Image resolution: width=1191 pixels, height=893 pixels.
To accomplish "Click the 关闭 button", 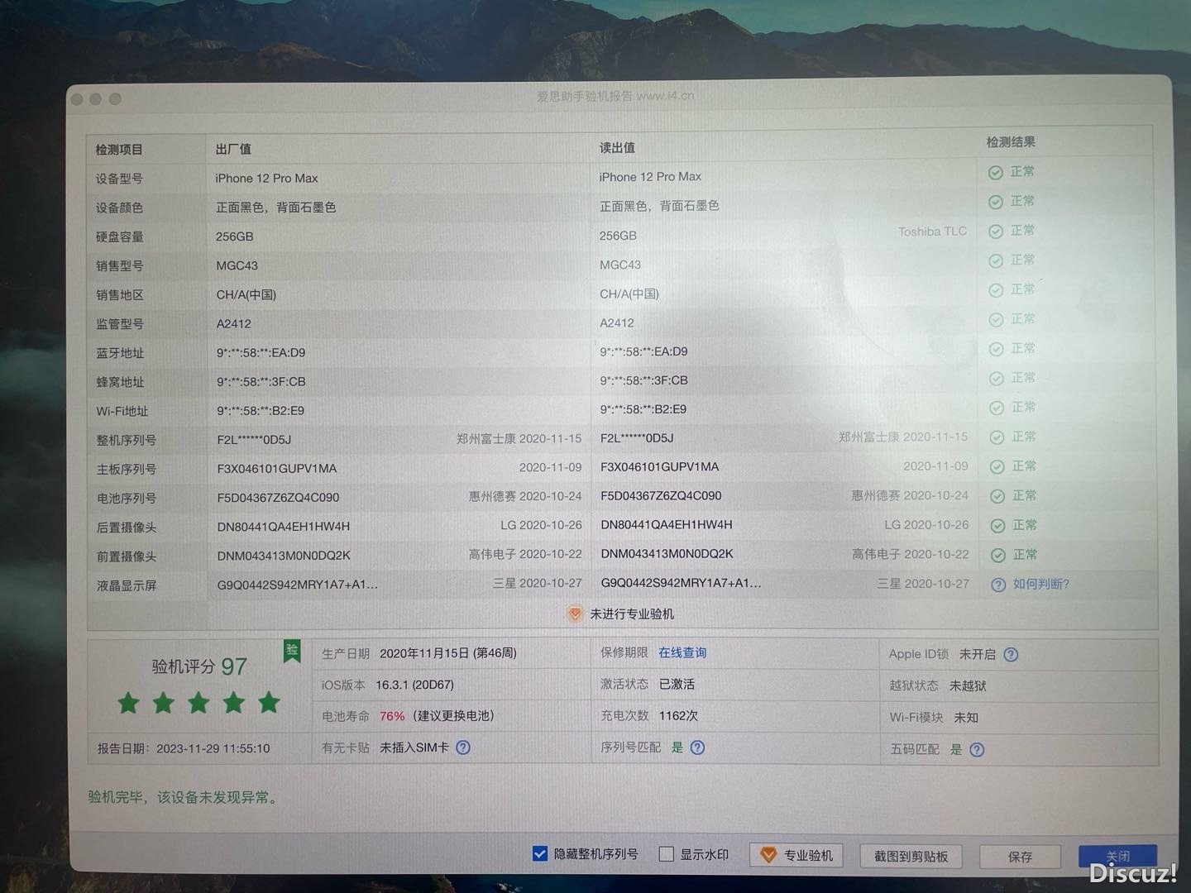I will pos(1117,857).
